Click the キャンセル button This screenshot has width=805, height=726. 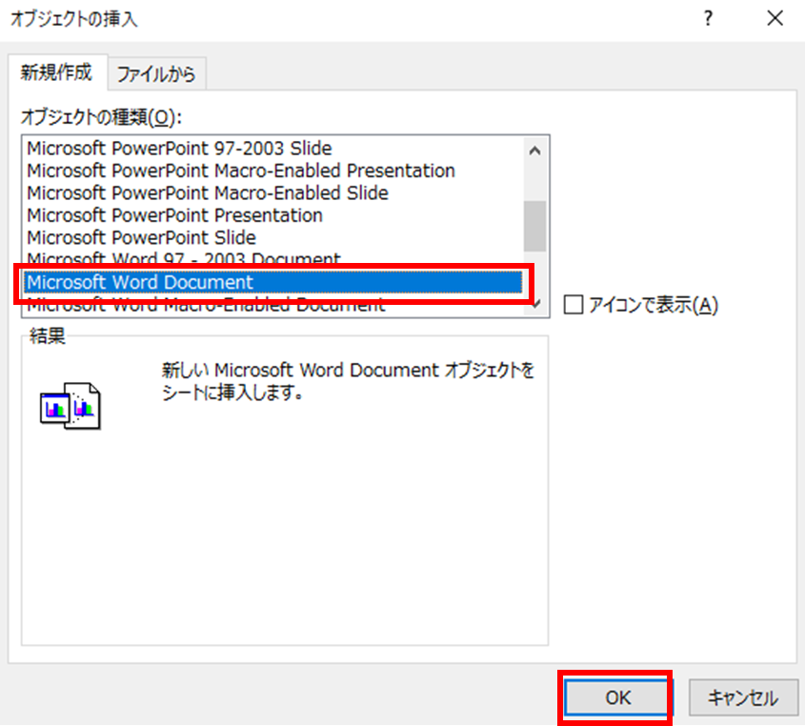743,697
